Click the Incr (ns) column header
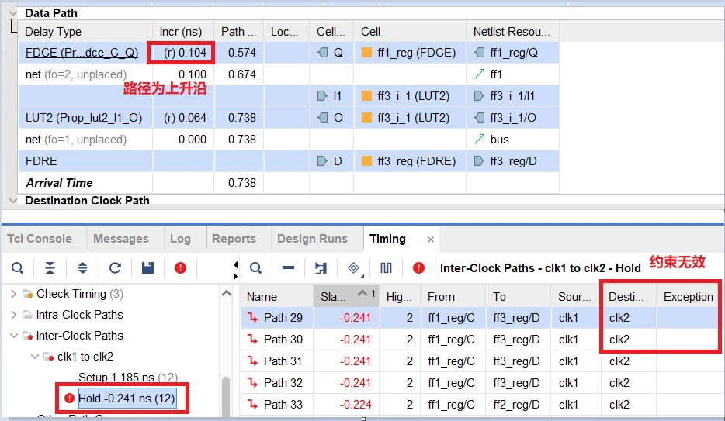The image size is (725, 421). (x=182, y=31)
